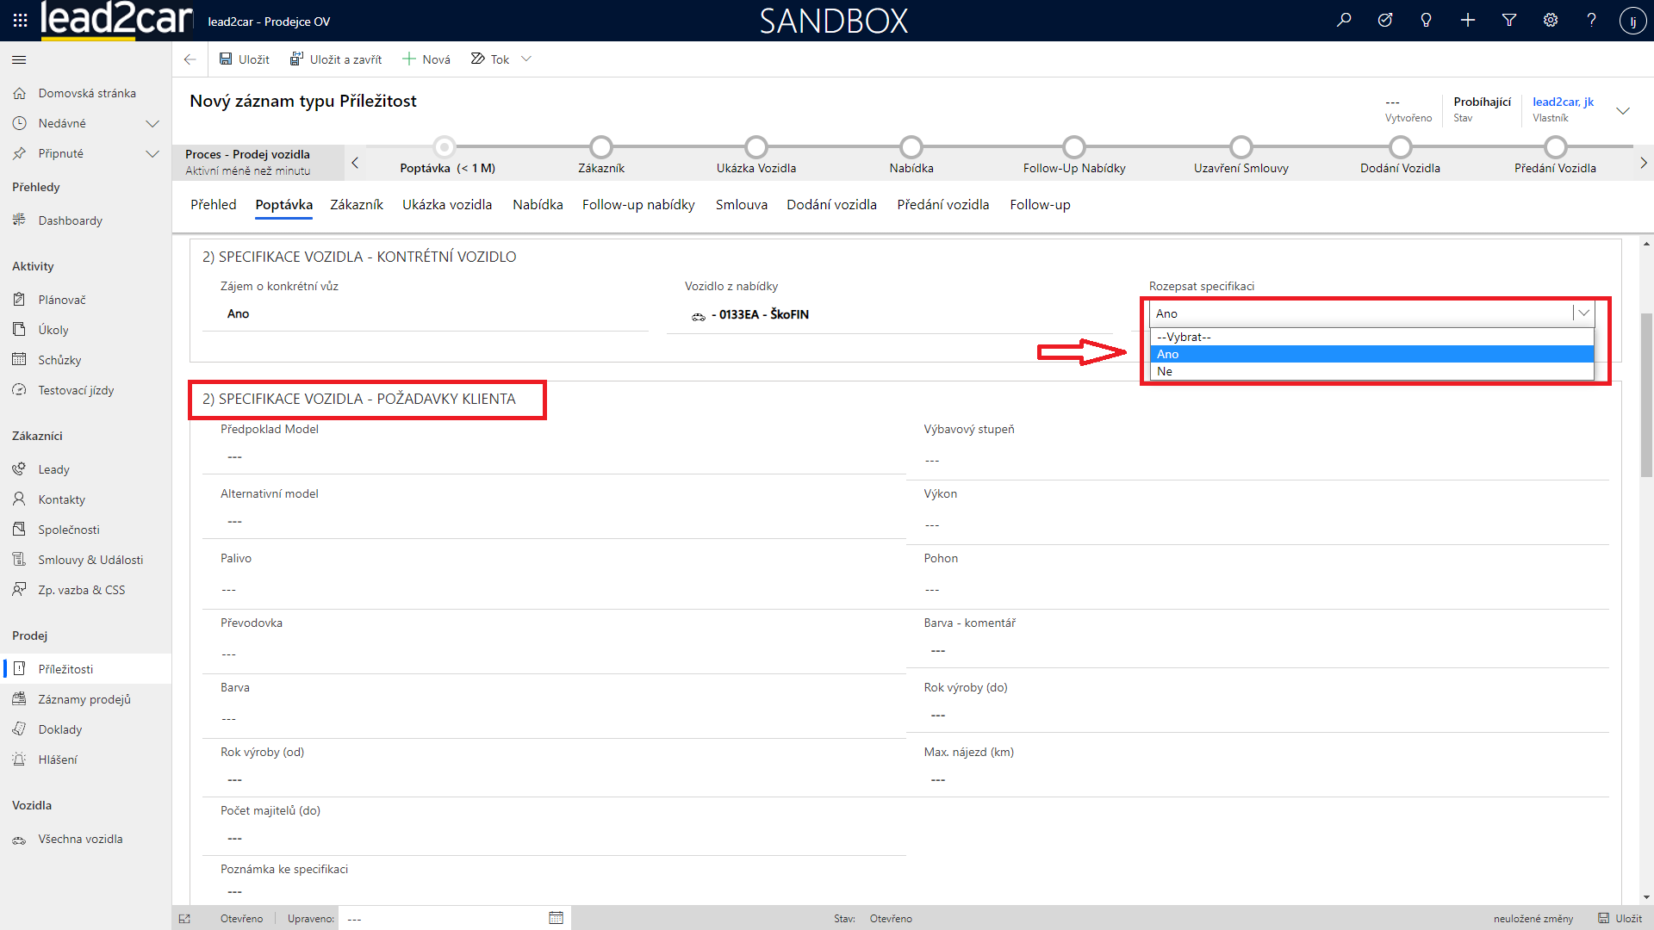Expand the header details chevron
This screenshot has width=1654, height=930.
click(x=1623, y=110)
